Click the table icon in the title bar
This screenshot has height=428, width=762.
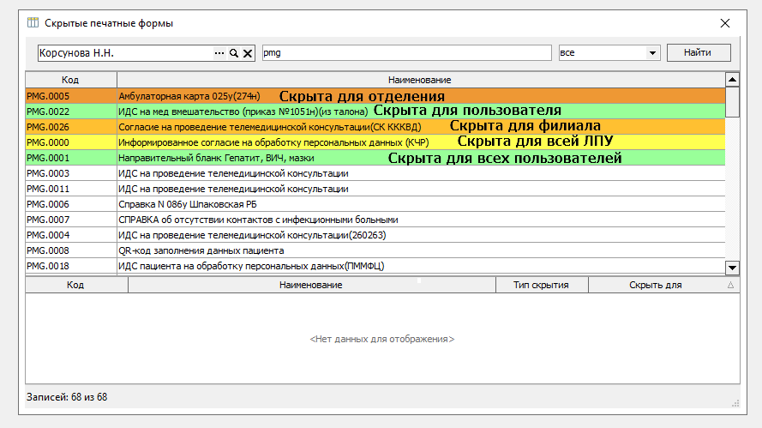coord(33,22)
